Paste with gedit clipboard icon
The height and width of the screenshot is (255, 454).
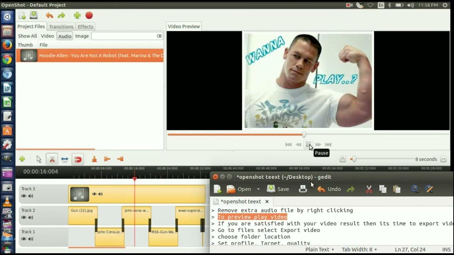click(397, 189)
